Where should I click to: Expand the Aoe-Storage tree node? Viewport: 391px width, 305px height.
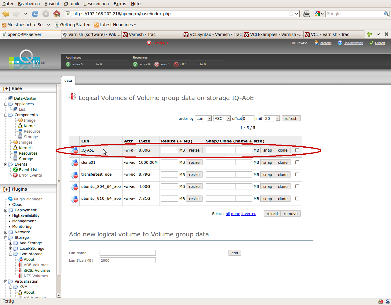point(11,243)
